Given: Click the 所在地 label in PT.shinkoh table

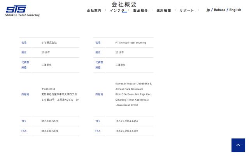Looking at the screenshot, I should tap(99, 94).
